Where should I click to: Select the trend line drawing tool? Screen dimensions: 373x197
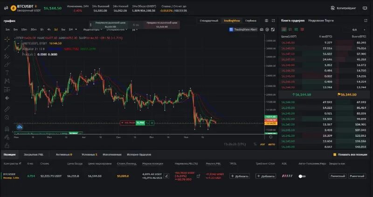(7, 48)
